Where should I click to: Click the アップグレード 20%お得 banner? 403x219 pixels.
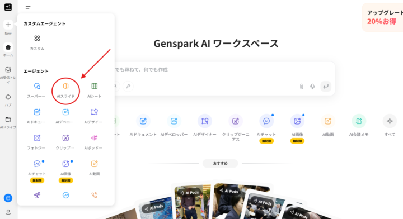pos(383,17)
